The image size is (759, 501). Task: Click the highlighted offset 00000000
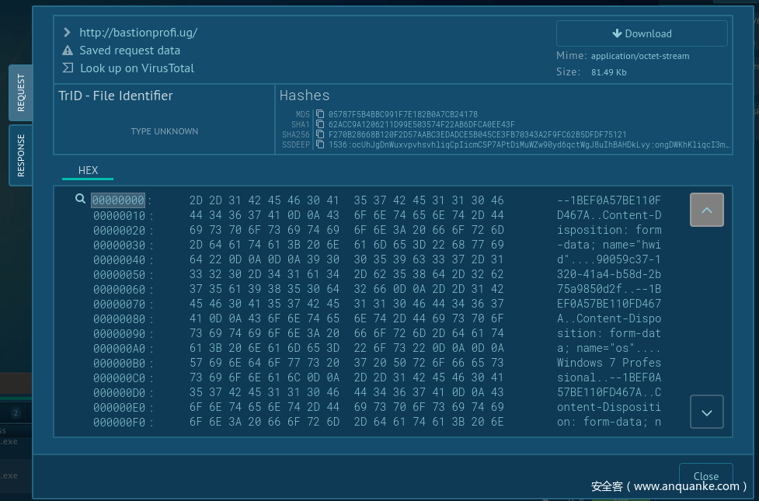(x=118, y=200)
